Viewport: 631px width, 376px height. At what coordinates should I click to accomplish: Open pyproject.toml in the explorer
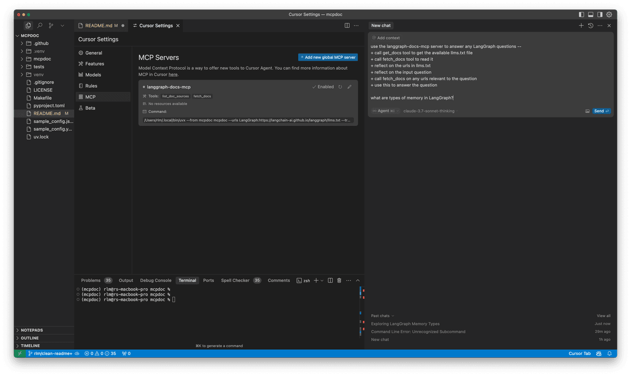(49, 106)
